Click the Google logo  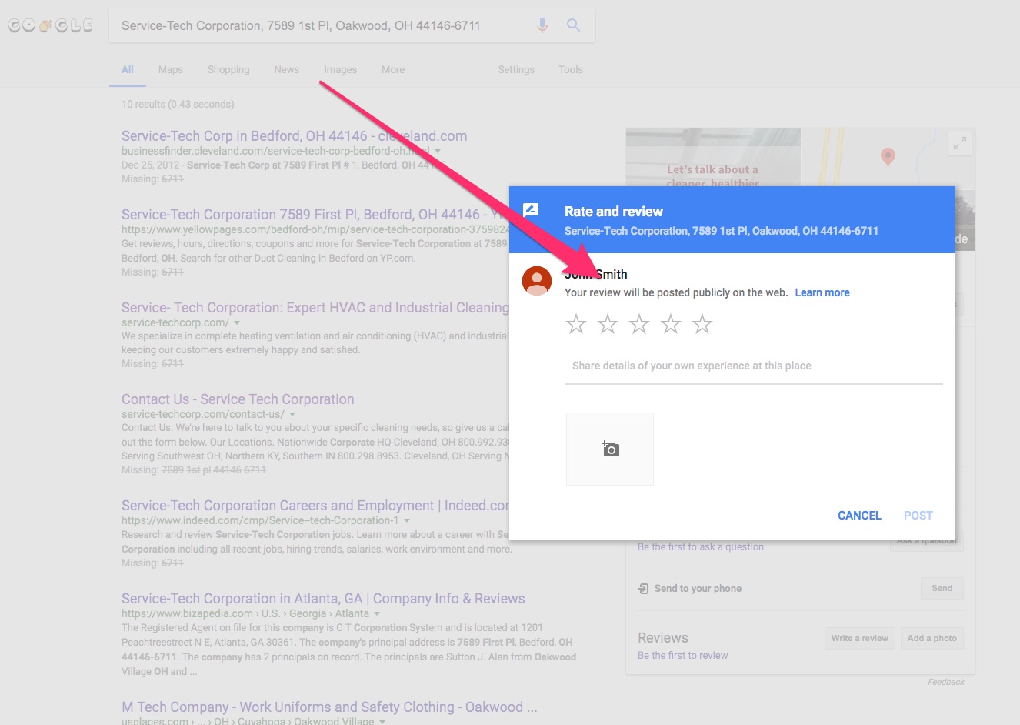51,25
